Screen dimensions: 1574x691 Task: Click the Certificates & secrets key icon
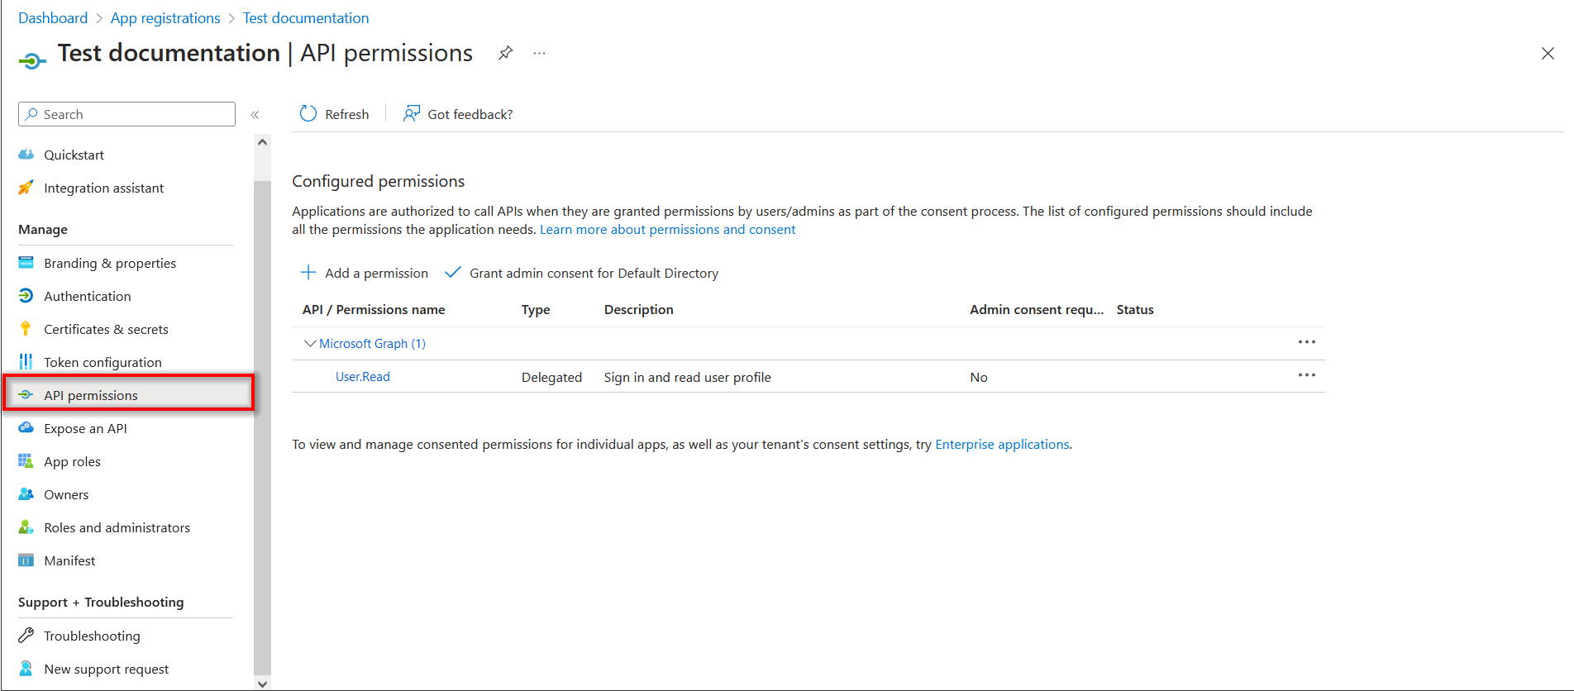(x=26, y=329)
